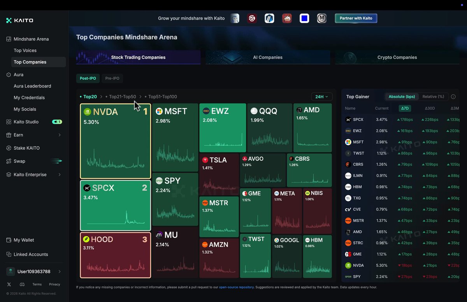Click the Linked Accounts icon
467x302 pixels.
point(9,255)
